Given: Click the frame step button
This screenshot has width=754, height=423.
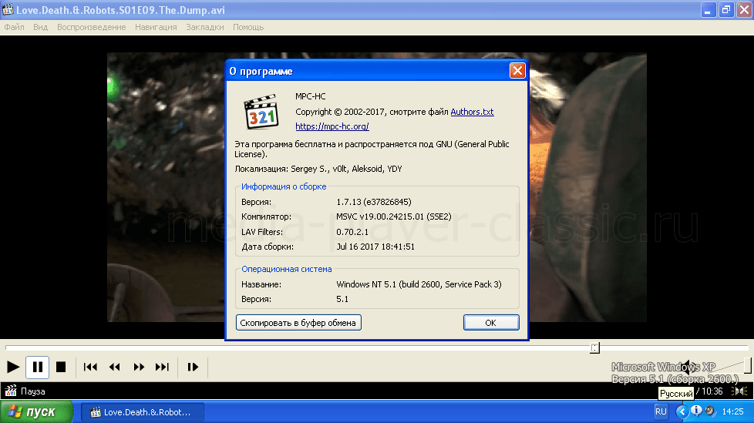Looking at the screenshot, I should point(193,368).
